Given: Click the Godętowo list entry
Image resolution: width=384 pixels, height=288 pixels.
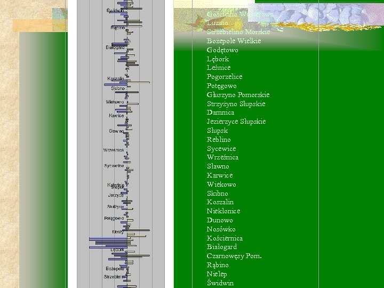Looking at the screenshot, I should click(x=222, y=50).
